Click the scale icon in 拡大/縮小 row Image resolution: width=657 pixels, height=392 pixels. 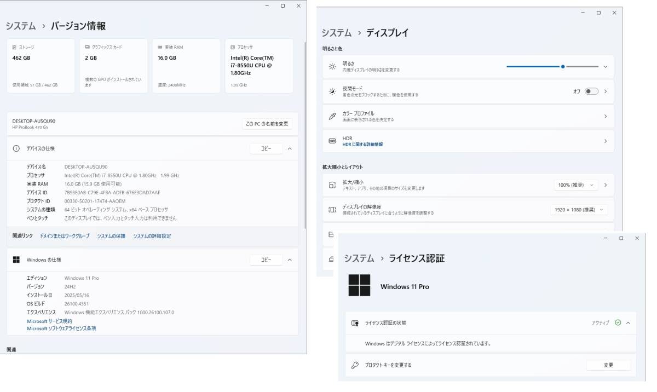pyautogui.click(x=332, y=185)
